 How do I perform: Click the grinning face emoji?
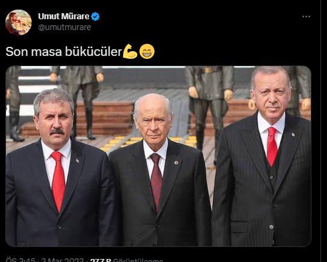tap(147, 52)
